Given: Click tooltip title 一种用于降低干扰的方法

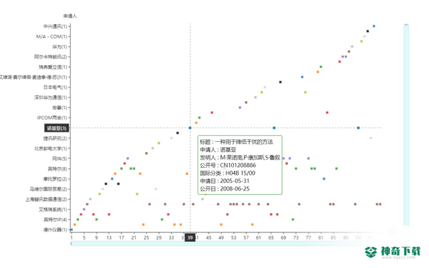Looking at the screenshot, I should coord(244,142).
